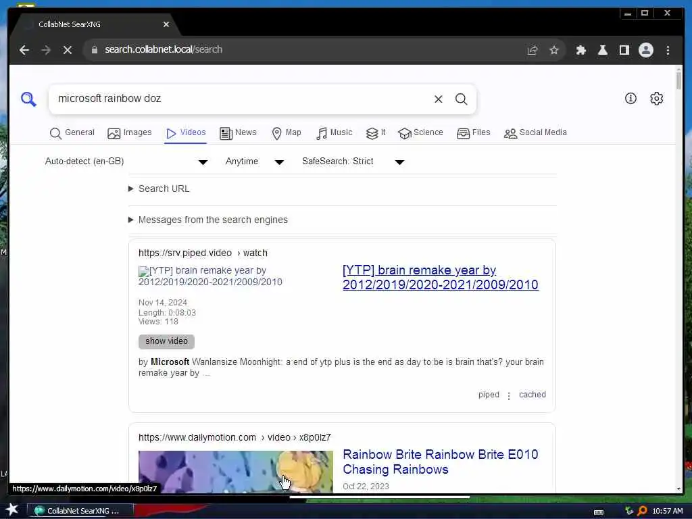
Task: Bookmark this page with the star icon
Action: [554, 50]
